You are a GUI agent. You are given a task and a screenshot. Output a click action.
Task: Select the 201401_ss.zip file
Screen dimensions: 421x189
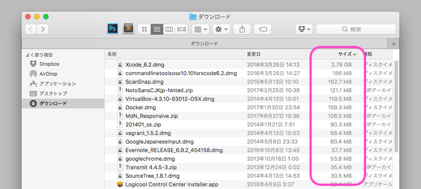[143, 125]
